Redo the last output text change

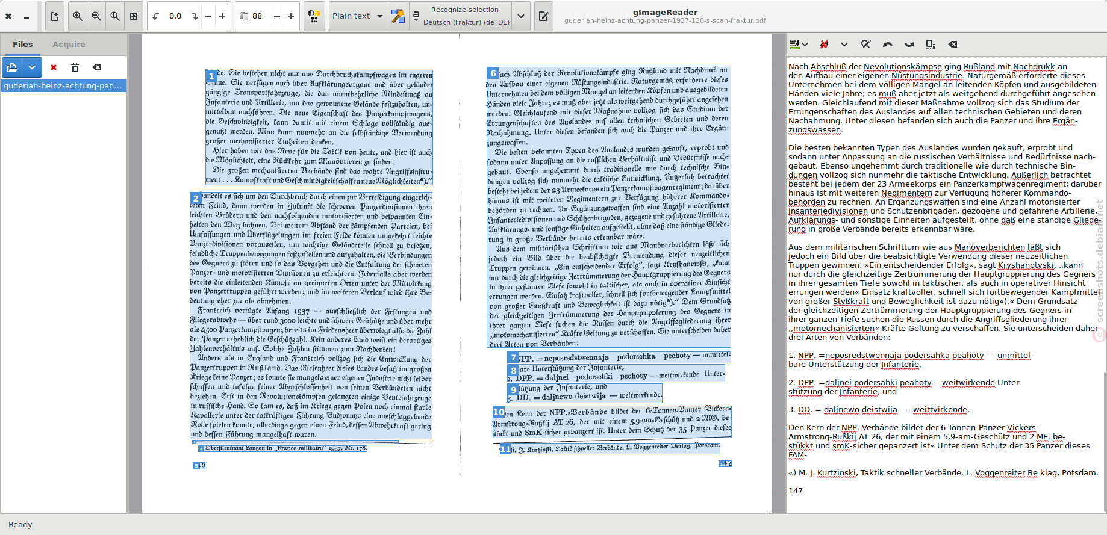tap(909, 44)
